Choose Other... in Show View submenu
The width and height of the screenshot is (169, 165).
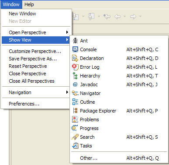[x=119, y=158]
